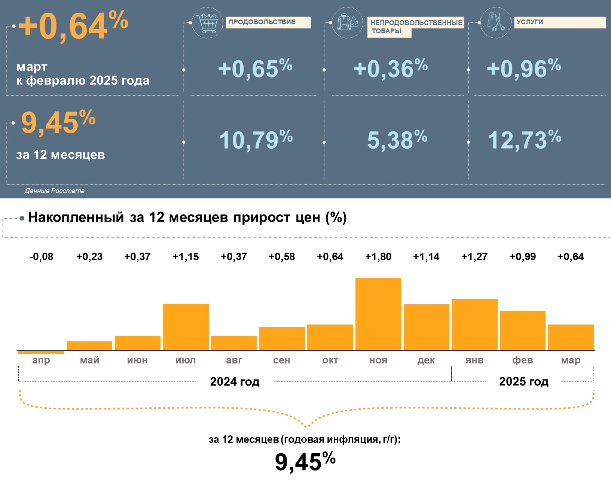611x481 pixels.
Task: Click the -0,08 value above the chart
Action: click(x=41, y=257)
